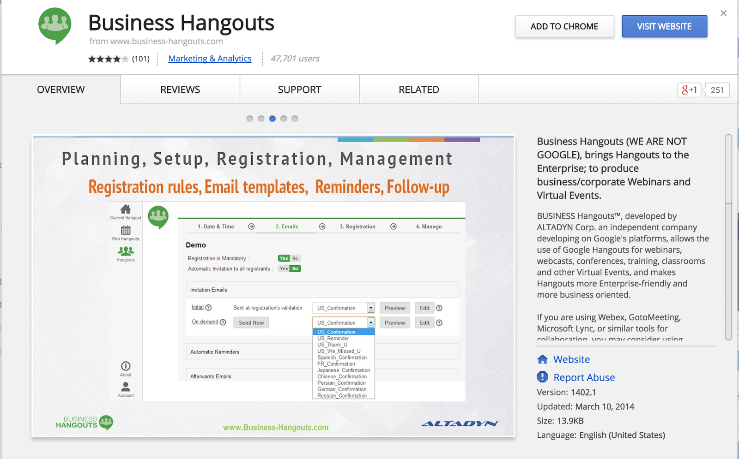Expand the On demand email template dropdown
The width and height of the screenshot is (739, 459).
click(x=370, y=322)
